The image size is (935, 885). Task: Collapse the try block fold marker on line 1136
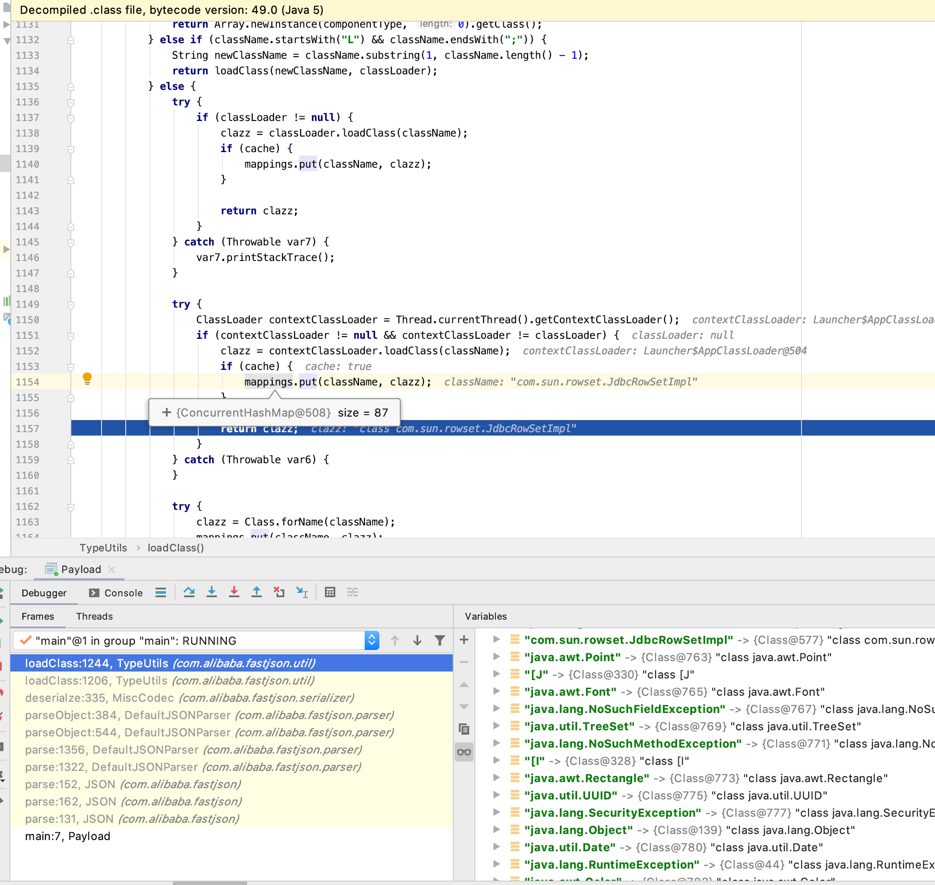pos(71,102)
